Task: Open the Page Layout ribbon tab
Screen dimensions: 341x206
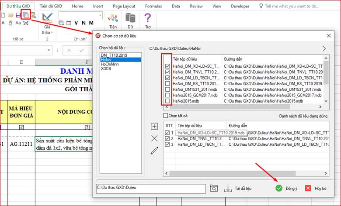Action: pos(123,6)
